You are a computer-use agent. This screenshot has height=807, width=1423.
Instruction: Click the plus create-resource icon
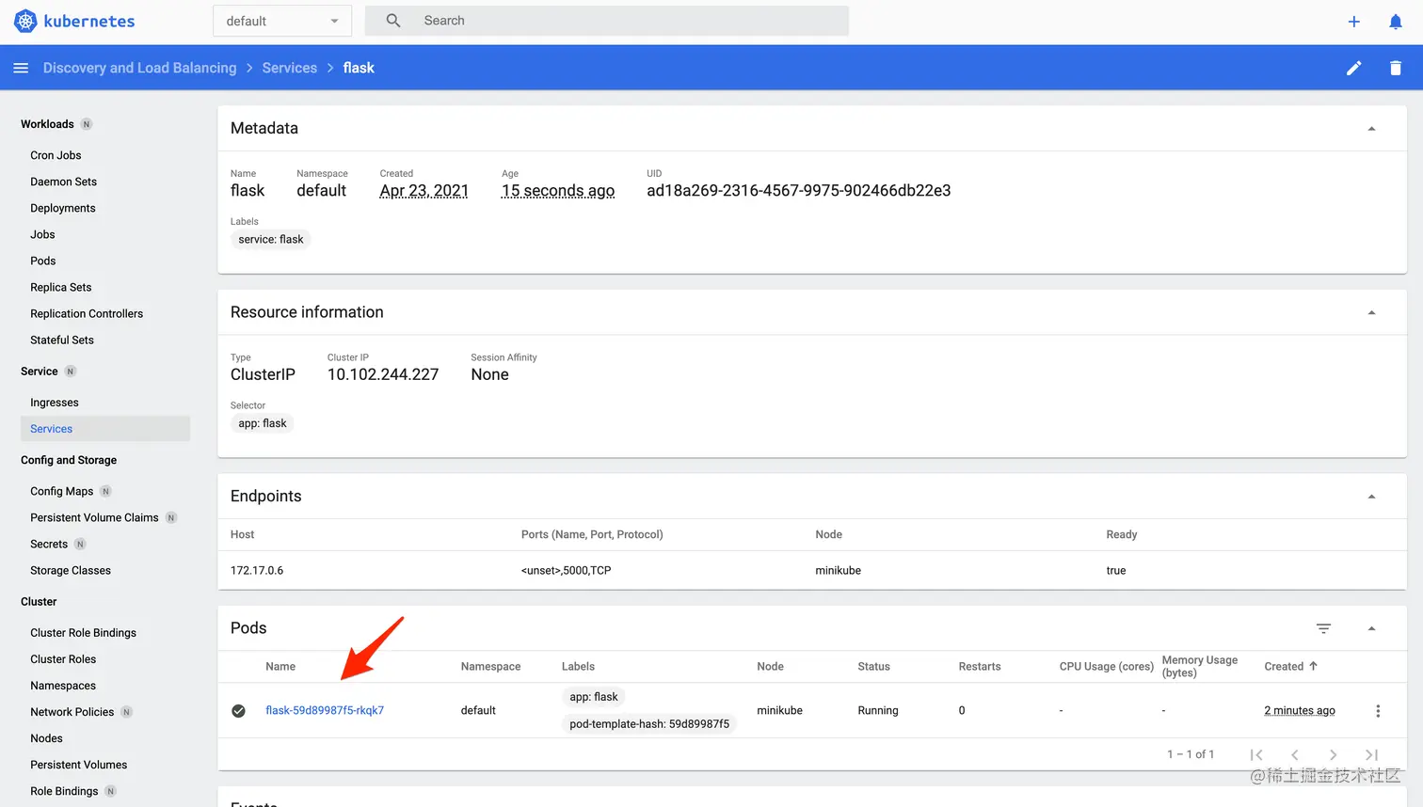point(1353,21)
